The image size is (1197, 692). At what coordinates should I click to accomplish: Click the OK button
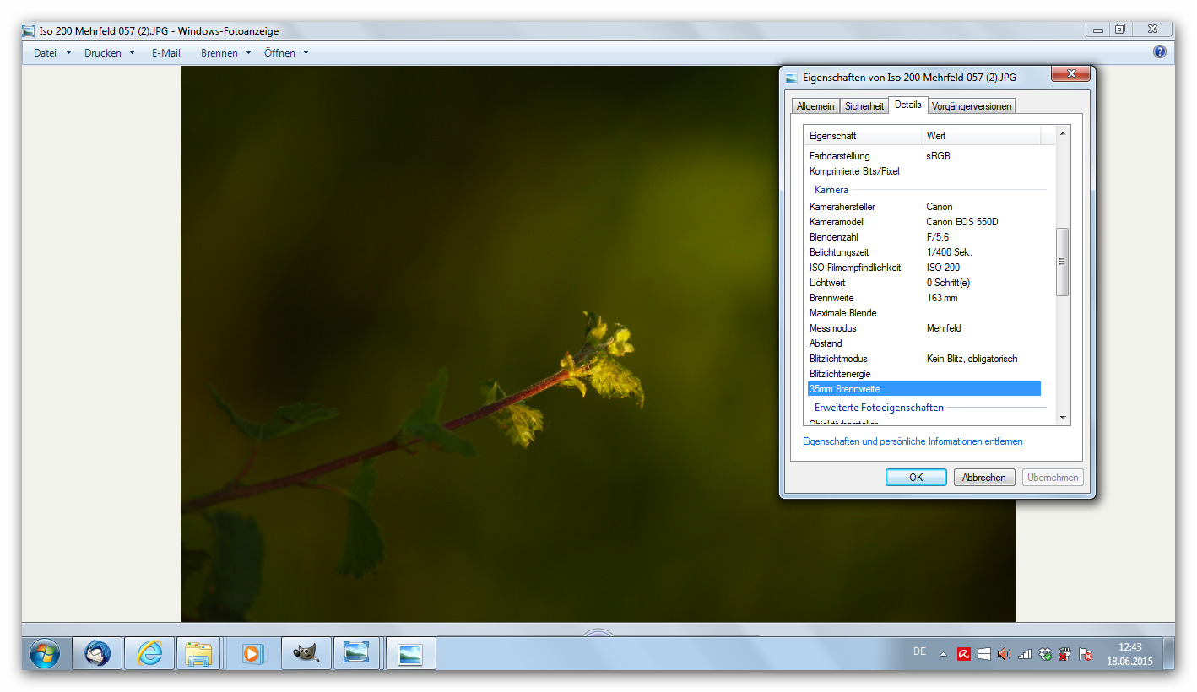(x=916, y=477)
